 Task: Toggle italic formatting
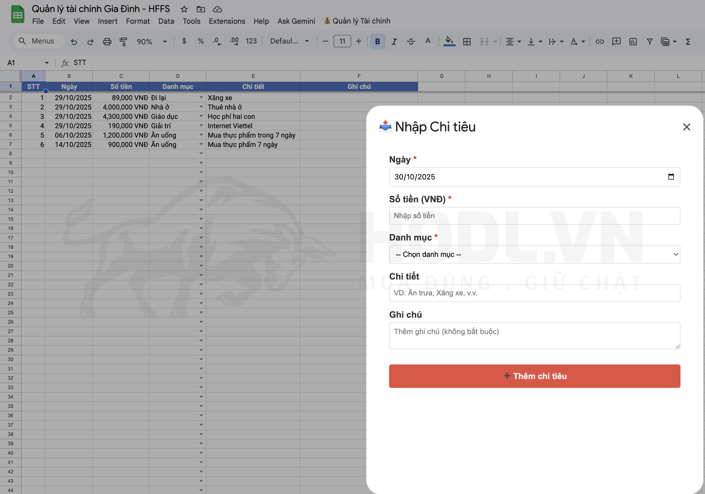pyautogui.click(x=394, y=41)
